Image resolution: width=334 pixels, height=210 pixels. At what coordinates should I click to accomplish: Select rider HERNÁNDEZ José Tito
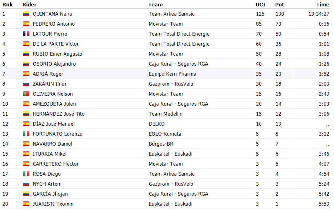[58, 114]
